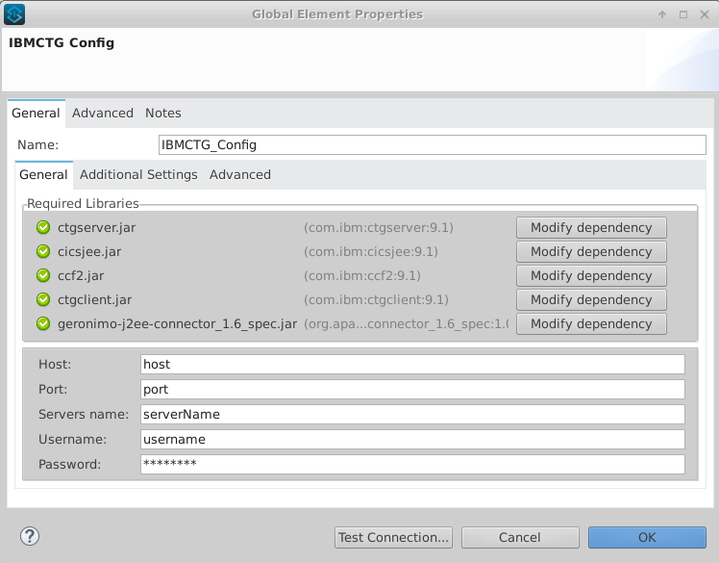This screenshot has width=719, height=563.
Task: Click the Anypoint Studio icon in title bar
Action: click(14, 14)
